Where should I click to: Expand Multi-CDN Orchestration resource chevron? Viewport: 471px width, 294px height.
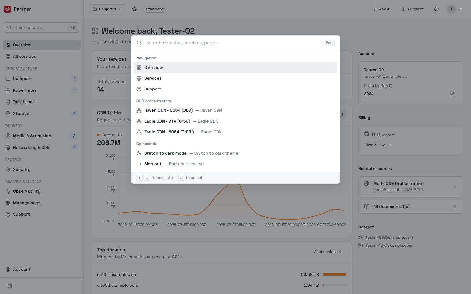click(455, 187)
